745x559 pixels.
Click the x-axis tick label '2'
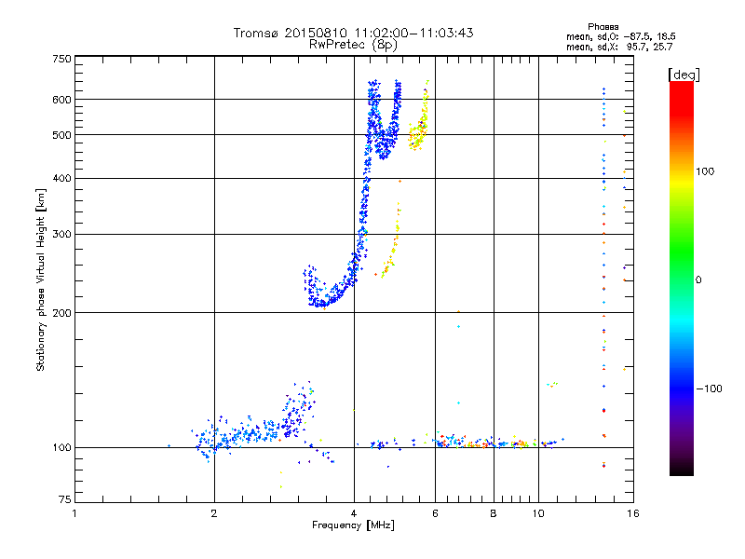point(214,513)
